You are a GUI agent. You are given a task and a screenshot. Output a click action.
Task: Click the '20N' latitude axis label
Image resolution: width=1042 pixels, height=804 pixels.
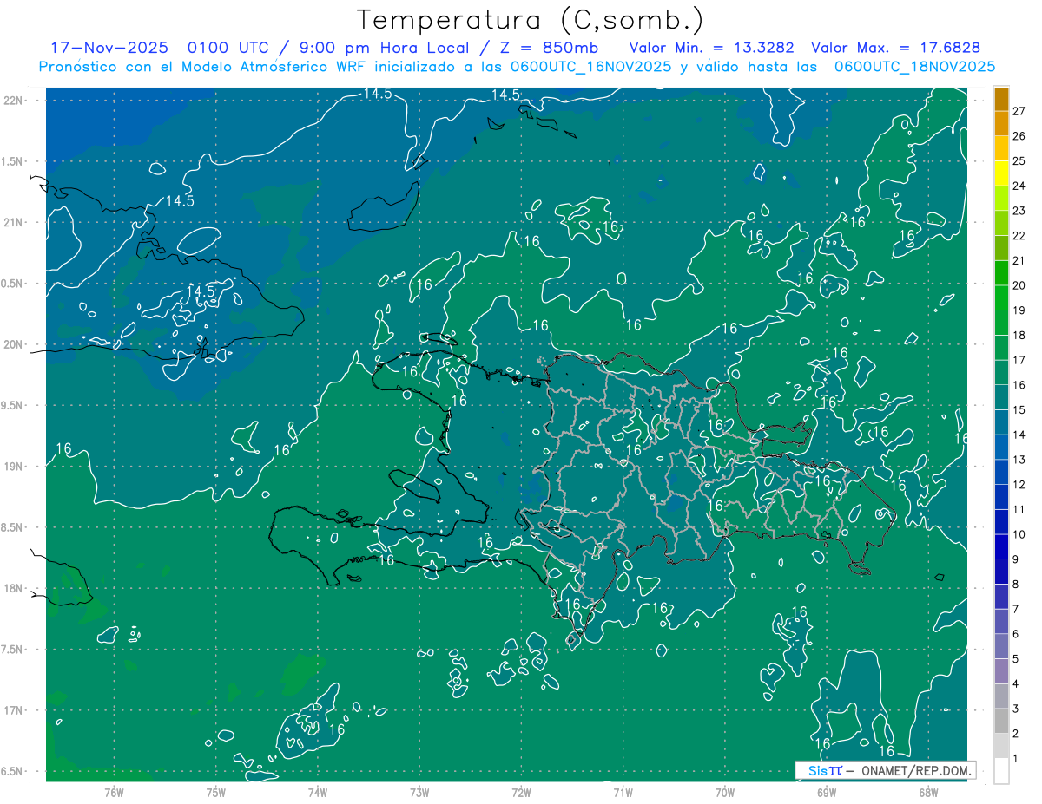coord(15,344)
